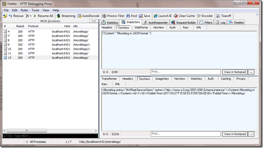Click the Process Filter crosshair
Viewport: 263px width, 148px height.
click(x=104, y=16)
